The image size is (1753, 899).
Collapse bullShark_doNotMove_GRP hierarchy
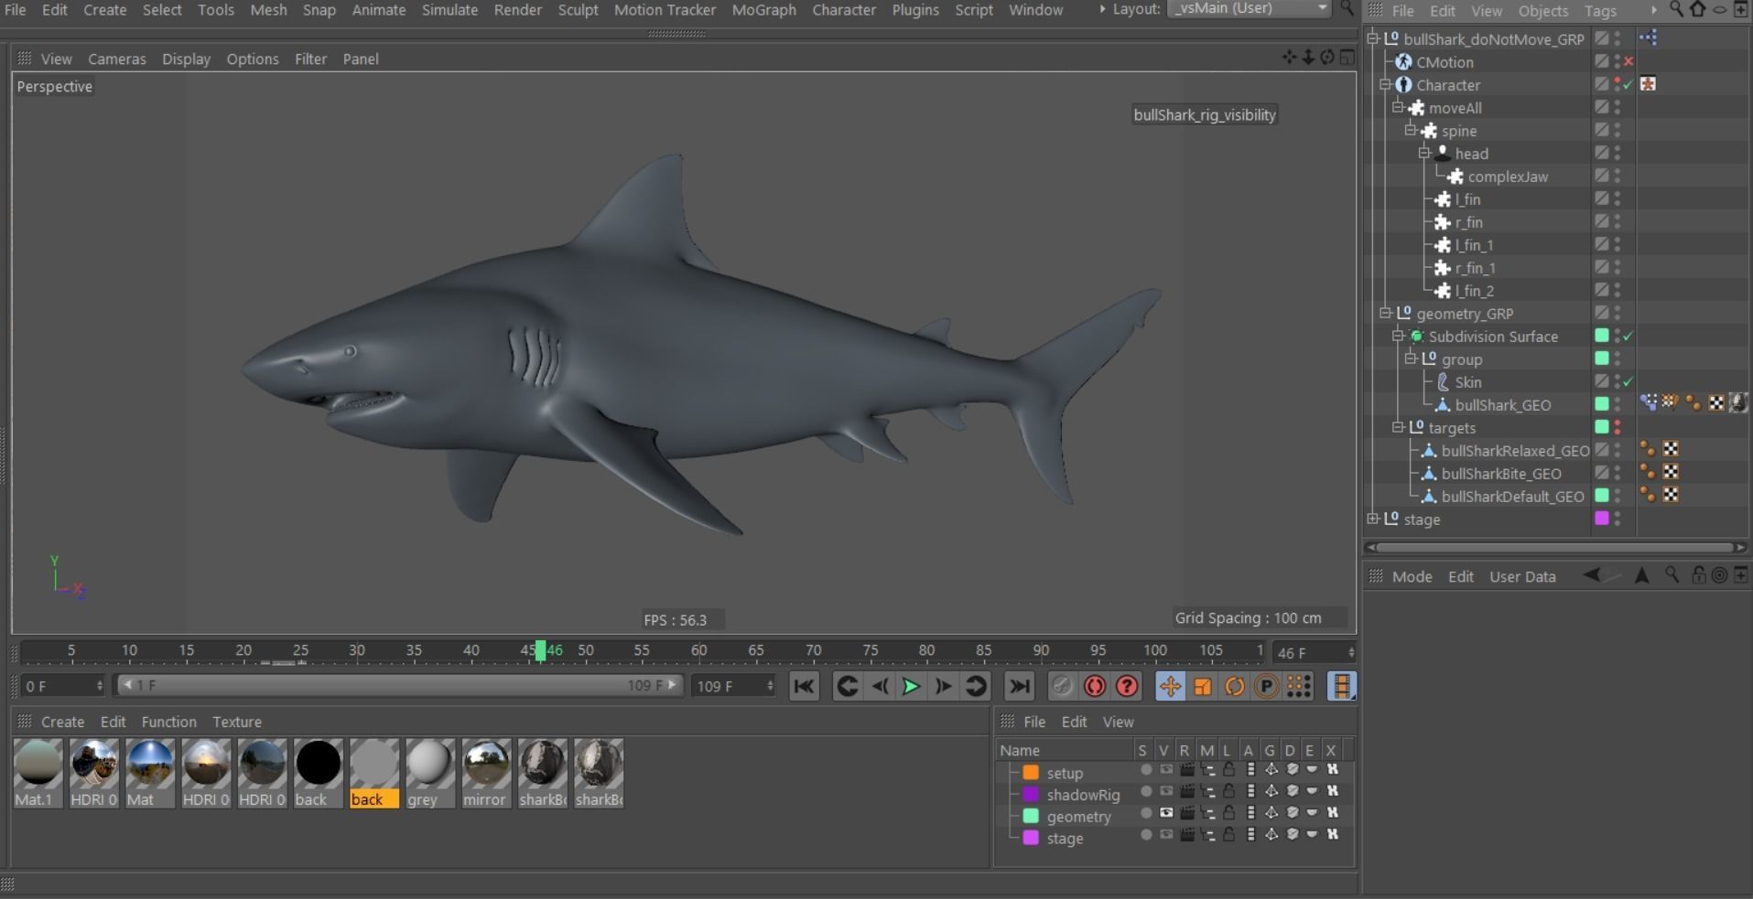click(x=1373, y=38)
